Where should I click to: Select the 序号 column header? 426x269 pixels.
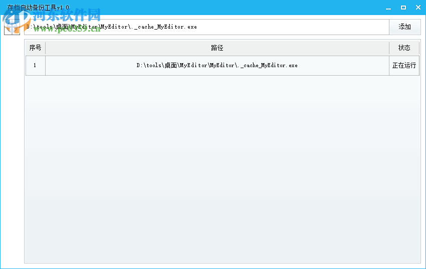click(x=35, y=48)
